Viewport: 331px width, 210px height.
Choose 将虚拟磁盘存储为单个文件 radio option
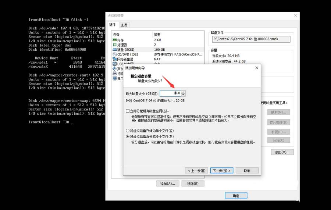click(128, 131)
